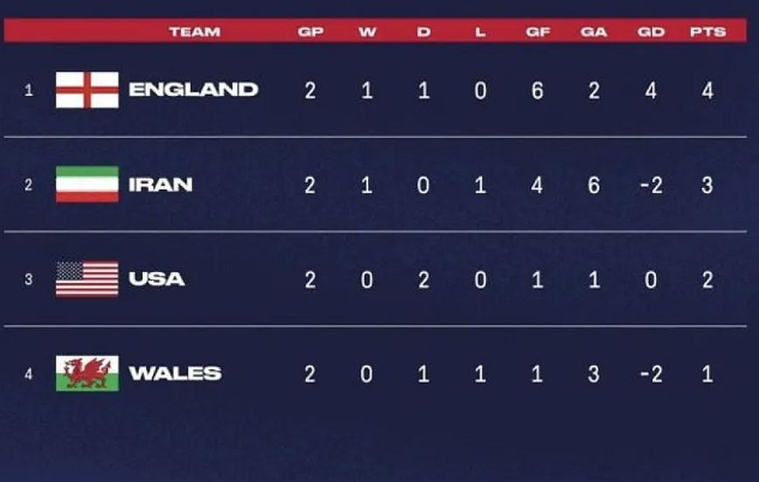Click the GD column header
This screenshot has height=482, width=759.
coord(651,32)
